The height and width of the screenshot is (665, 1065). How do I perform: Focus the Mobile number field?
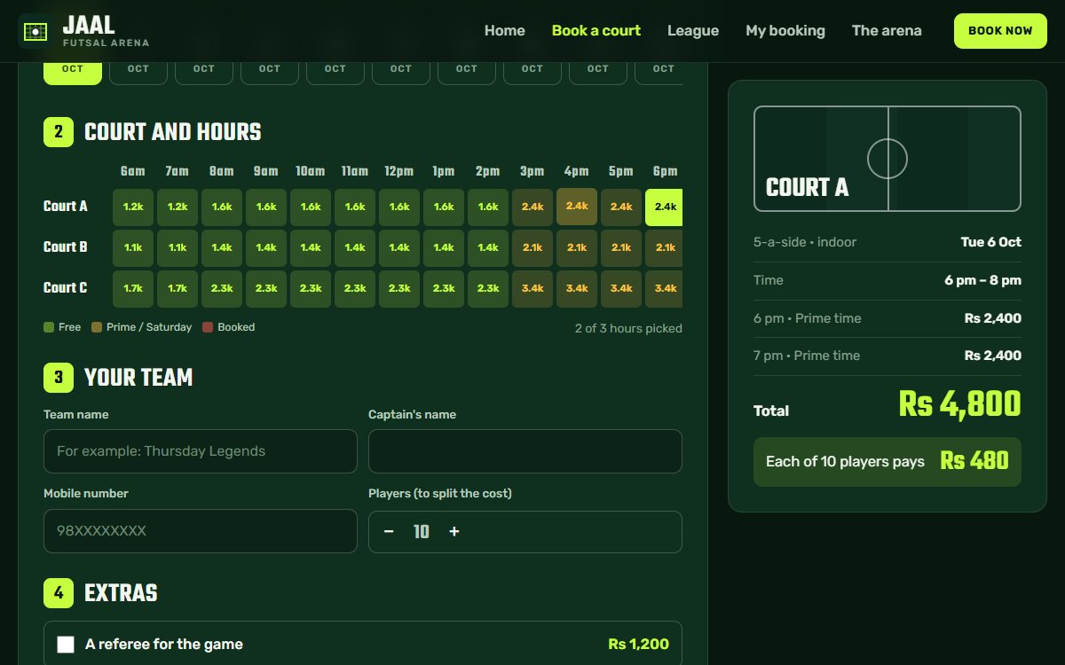pyautogui.click(x=201, y=531)
